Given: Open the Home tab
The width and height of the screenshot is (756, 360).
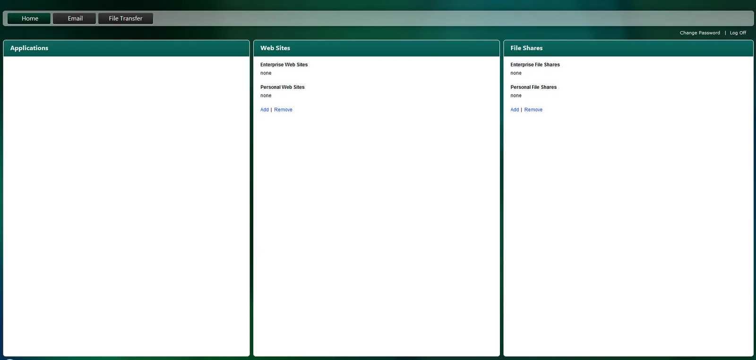Looking at the screenshot, I should (29, 18).
